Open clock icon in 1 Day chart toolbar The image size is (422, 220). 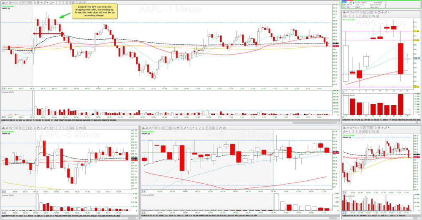pos(344,16)
